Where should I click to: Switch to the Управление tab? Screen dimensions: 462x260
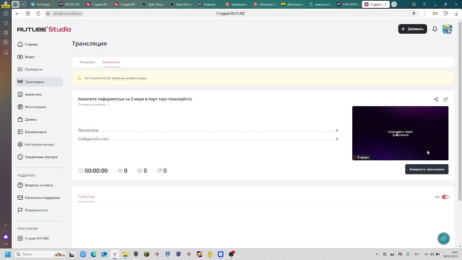(111, 62)
